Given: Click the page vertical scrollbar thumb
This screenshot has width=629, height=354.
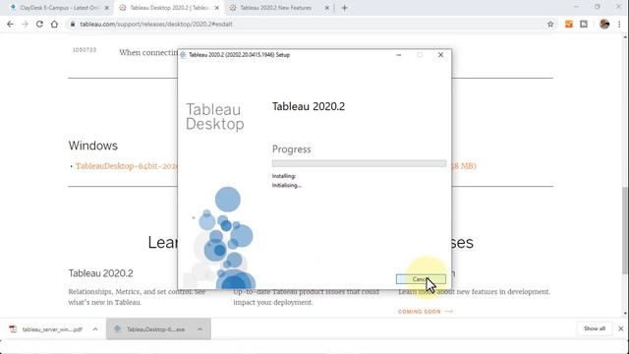Looking at the screenshot, I should click(625, 231).
